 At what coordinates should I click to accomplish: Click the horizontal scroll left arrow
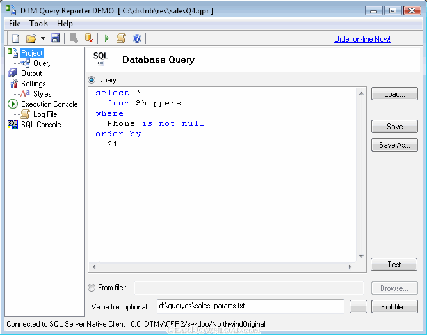click(x=94, y=267)
